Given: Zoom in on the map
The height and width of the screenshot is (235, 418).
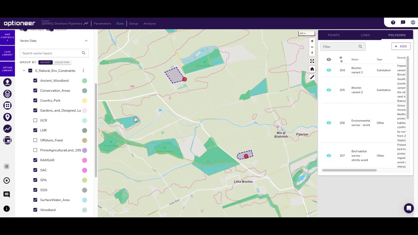Looking at the screenshot, I should pyautogui.click(x=312, y=41).
